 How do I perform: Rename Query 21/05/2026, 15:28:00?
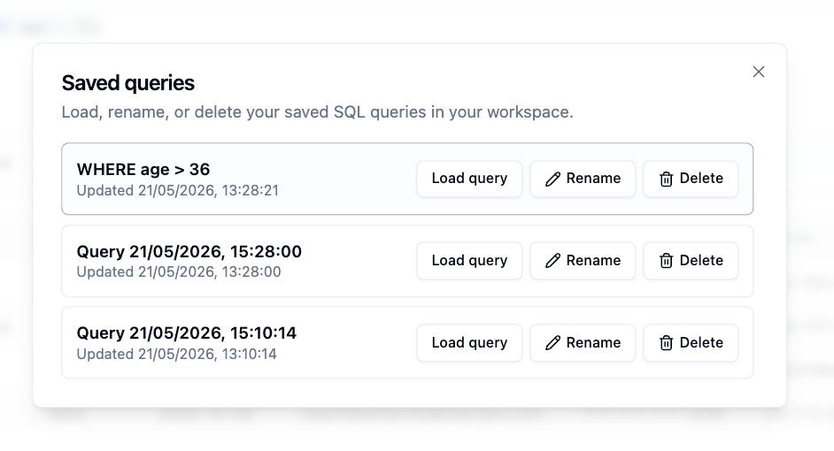pyautogui.click(x=583, y=260)
